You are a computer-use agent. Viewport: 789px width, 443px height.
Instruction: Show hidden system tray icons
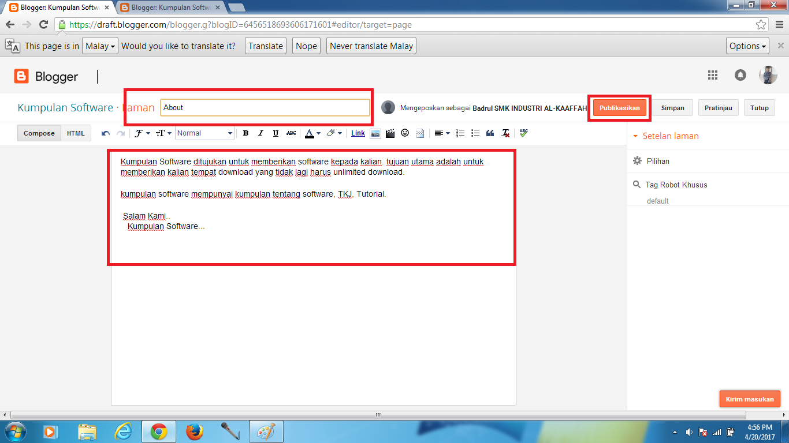pyautogui.click(x=675, y=432)
